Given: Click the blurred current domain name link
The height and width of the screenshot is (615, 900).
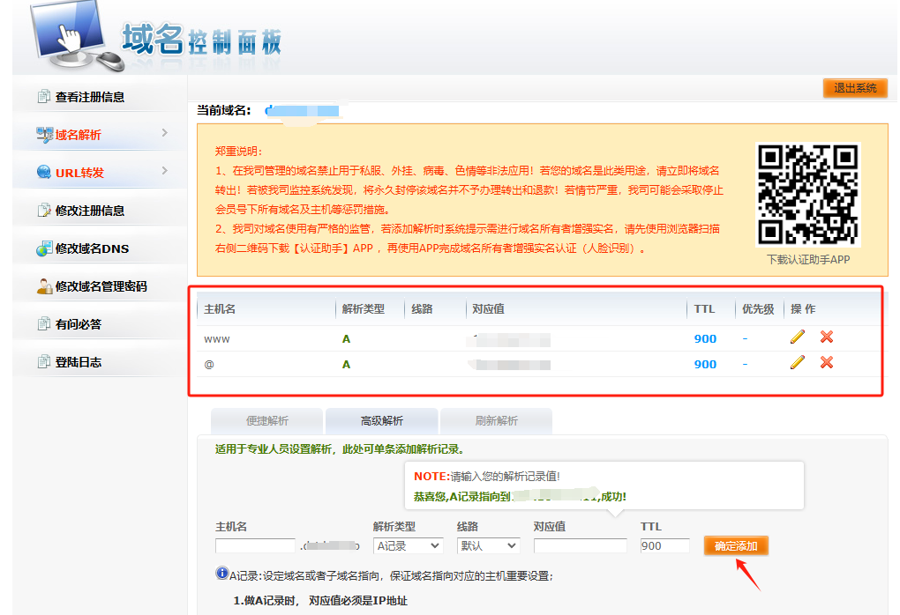Looking at the screenshot, I should tap(303, 111).
